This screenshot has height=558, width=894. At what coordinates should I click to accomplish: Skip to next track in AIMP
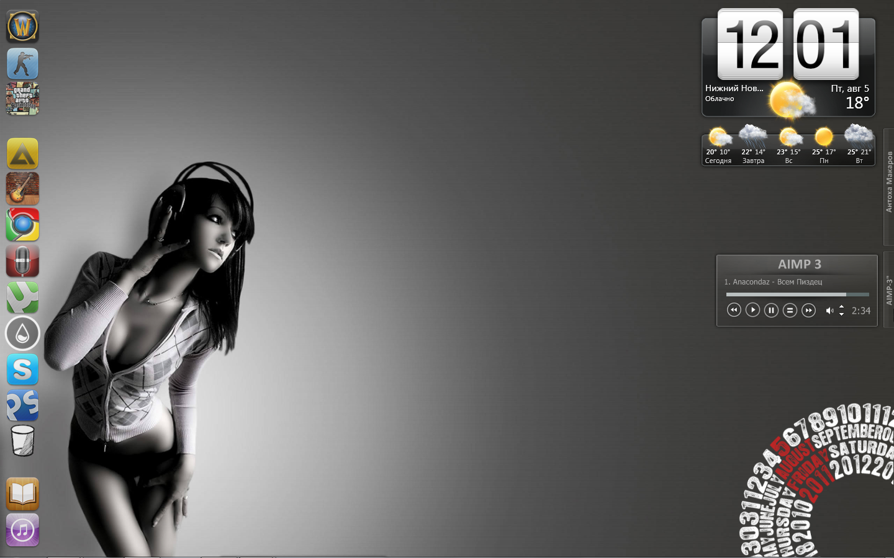pyautogui.click(x=808, y=310)
